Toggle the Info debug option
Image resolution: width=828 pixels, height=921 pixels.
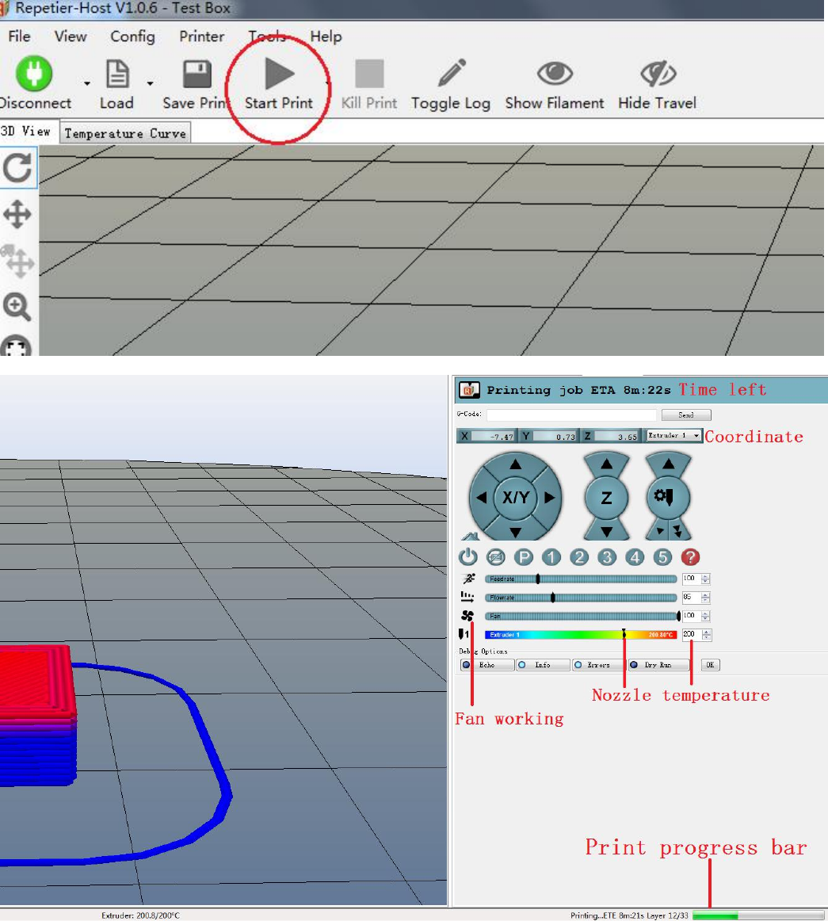[543, 665]
